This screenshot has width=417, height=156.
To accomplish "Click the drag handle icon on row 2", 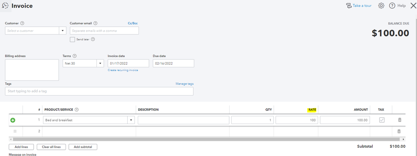I will tap(15, 131).
